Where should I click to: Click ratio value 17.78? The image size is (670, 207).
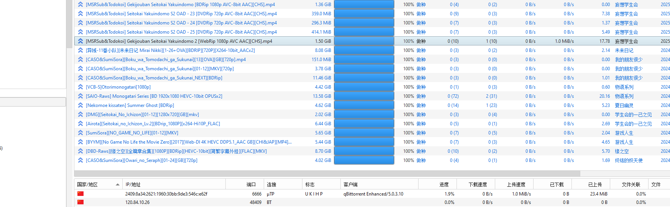click(x=605, y=41)
